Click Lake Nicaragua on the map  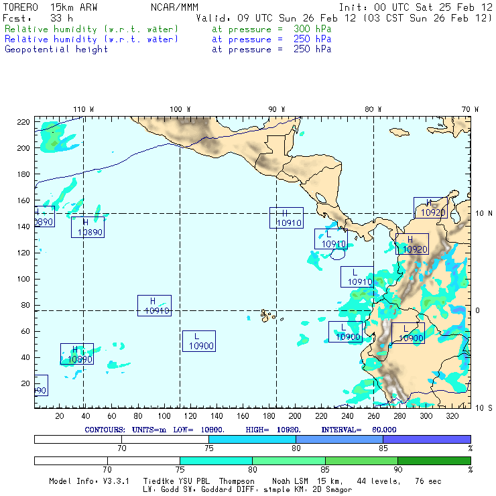(x=321, y=198)
